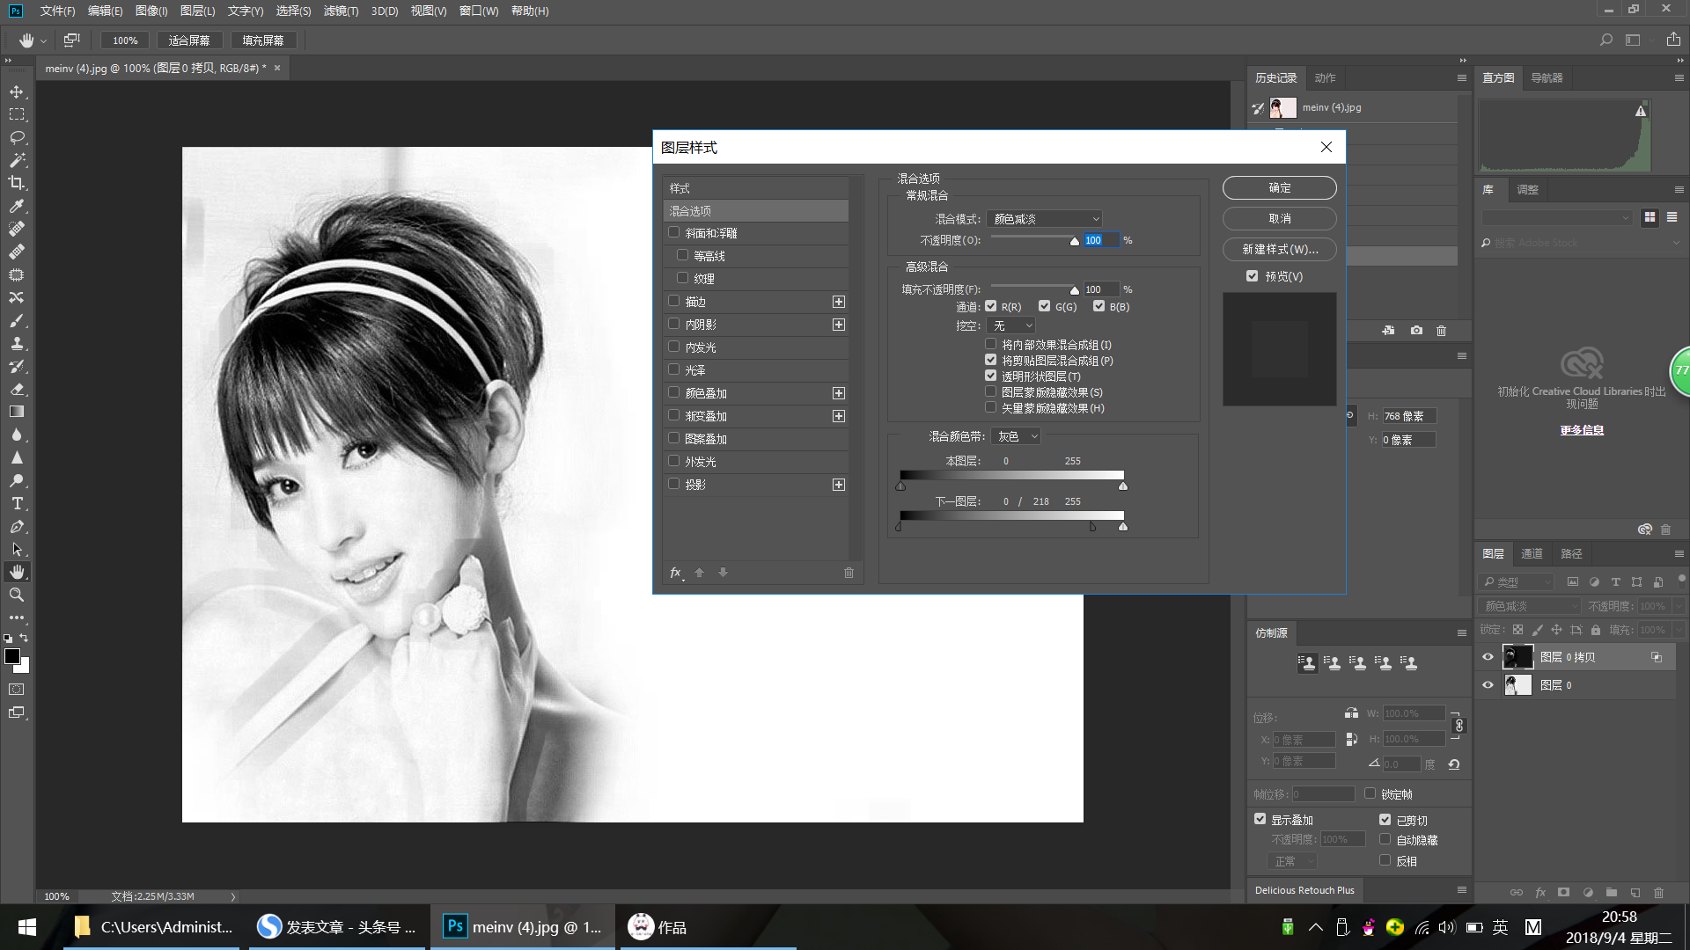This screenshot has height=950, width=1690.
Task: Open the Histogram panel menu
Action: pyautogui.click(x=1679, y=78)
